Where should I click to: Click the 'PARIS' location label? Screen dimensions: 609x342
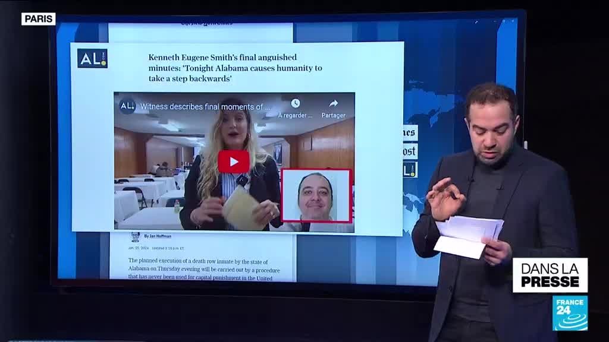[x=39, y=18]
